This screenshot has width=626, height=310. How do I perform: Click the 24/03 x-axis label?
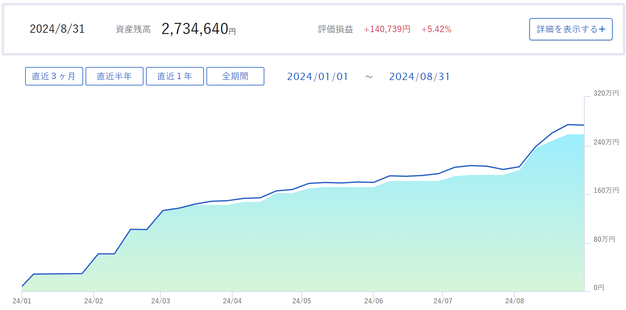pos(161,301)
